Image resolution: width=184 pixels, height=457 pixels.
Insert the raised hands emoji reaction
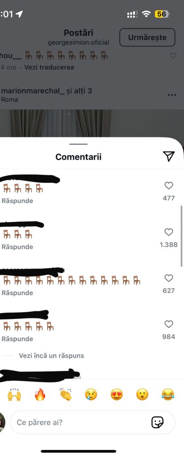[14, 395]
